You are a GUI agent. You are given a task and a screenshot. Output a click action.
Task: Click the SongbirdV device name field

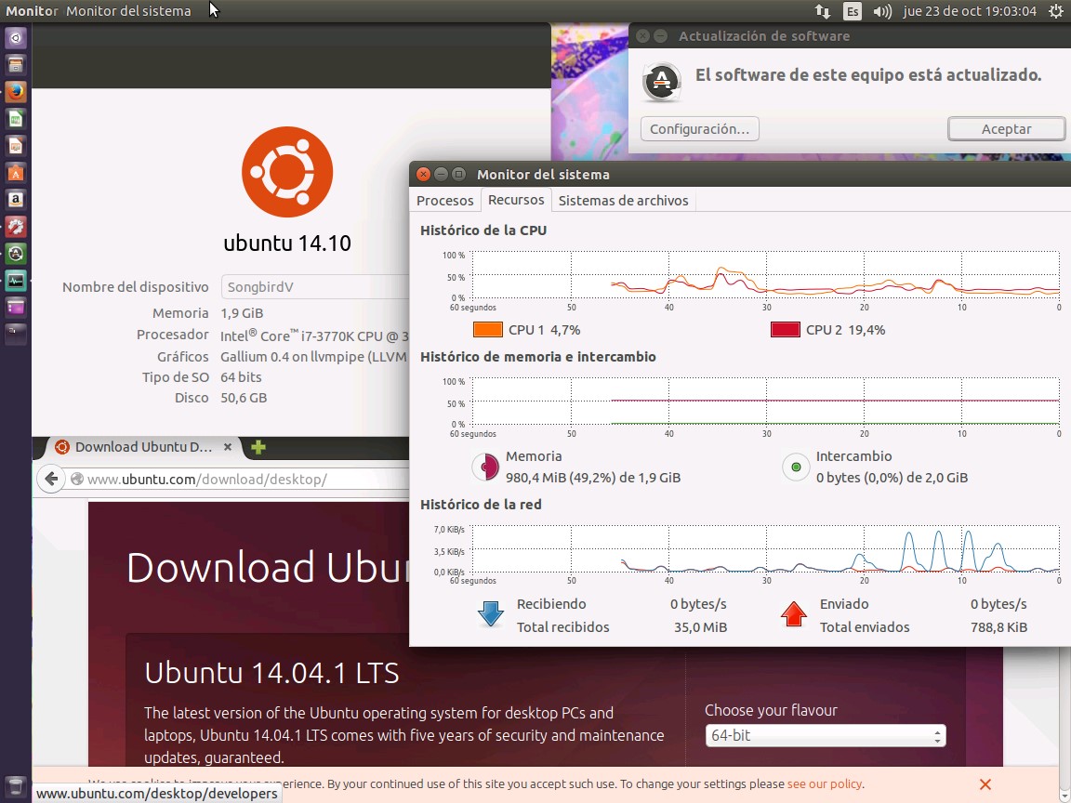point(315,287)
